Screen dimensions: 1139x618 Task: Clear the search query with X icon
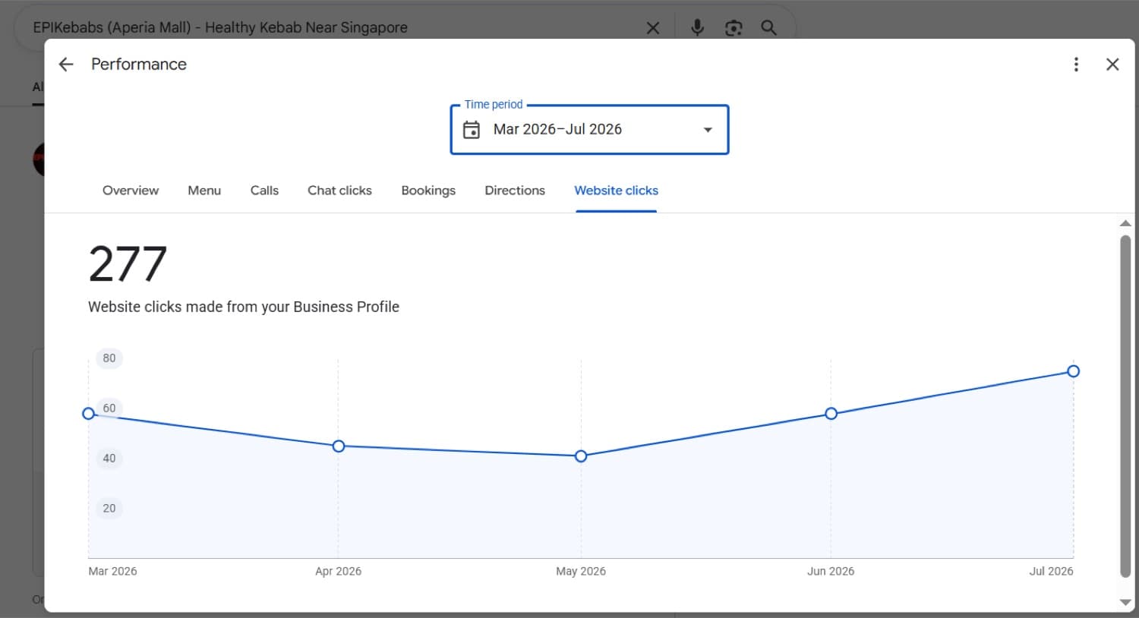653,28
